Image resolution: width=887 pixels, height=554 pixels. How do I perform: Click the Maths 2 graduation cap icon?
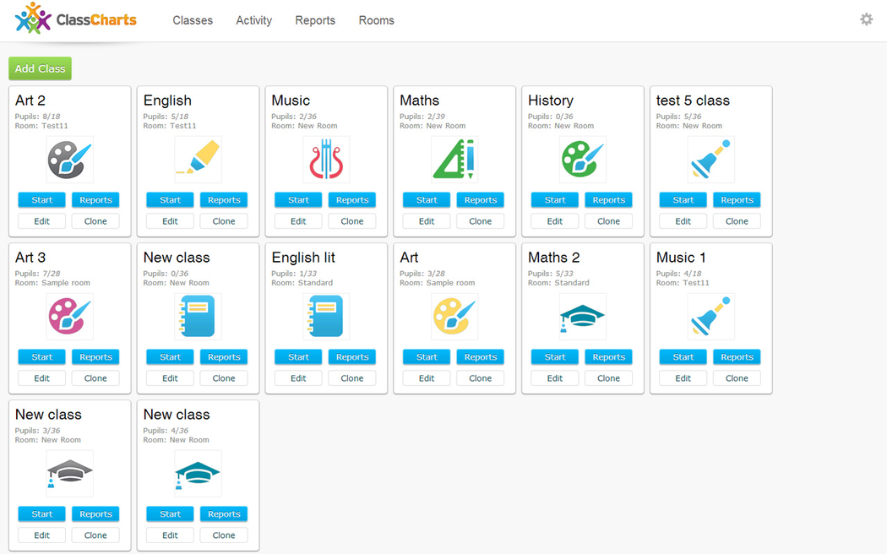pyautogui.click(x=583, y=317)
